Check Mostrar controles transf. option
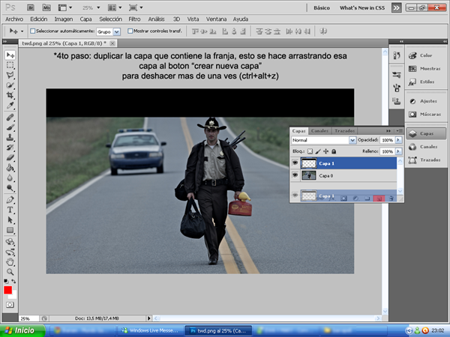 (x=130, y=31)
